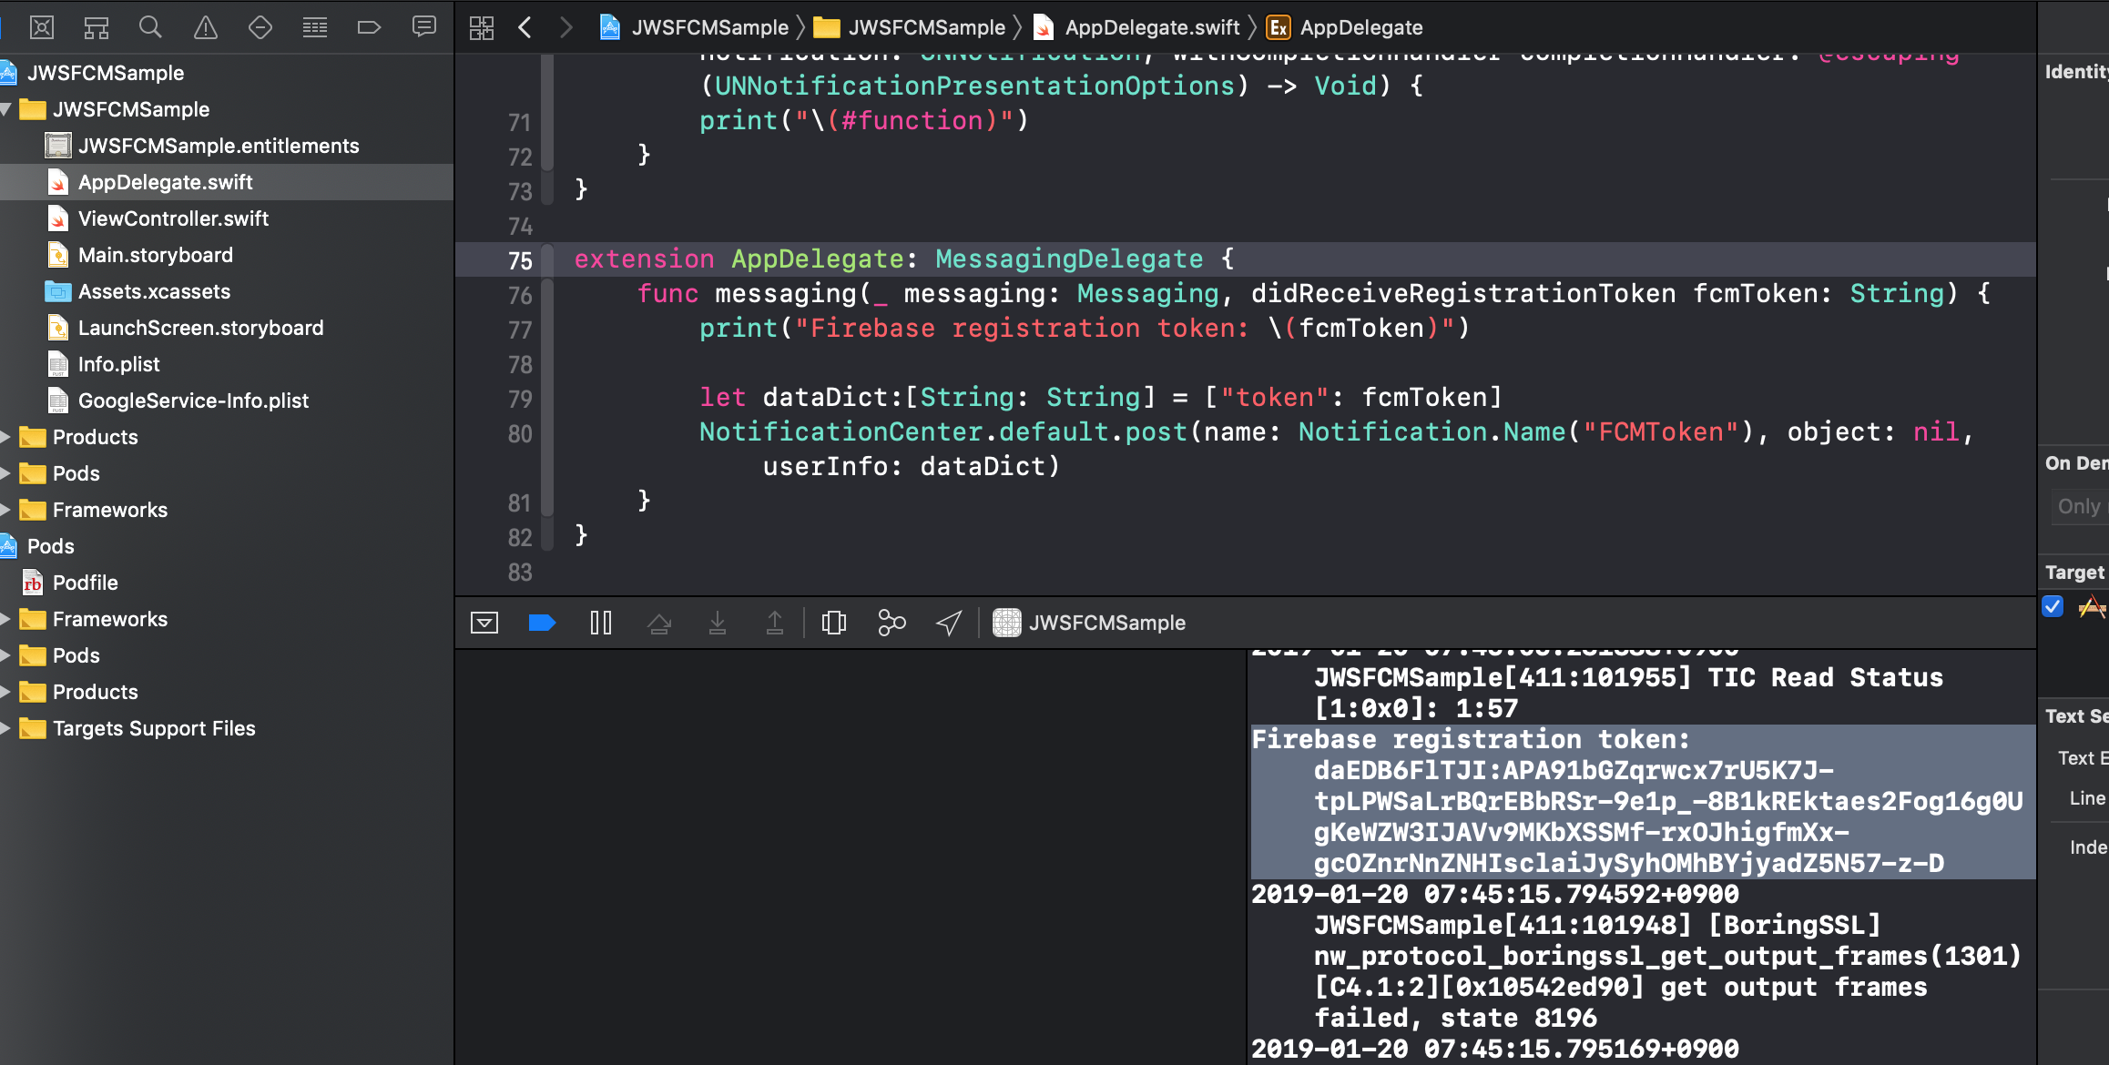
Task: Open the source control navigator icon
Action: point(42,27)
